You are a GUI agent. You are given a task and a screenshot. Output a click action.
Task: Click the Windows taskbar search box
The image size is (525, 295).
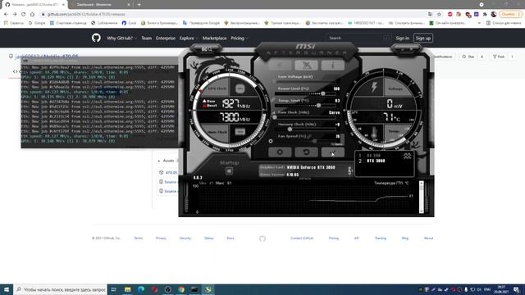61,289
